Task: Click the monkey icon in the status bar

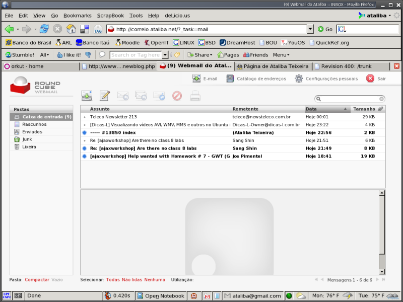Action: point(194,296)
